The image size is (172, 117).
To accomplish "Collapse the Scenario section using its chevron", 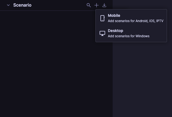I will 8,5.
